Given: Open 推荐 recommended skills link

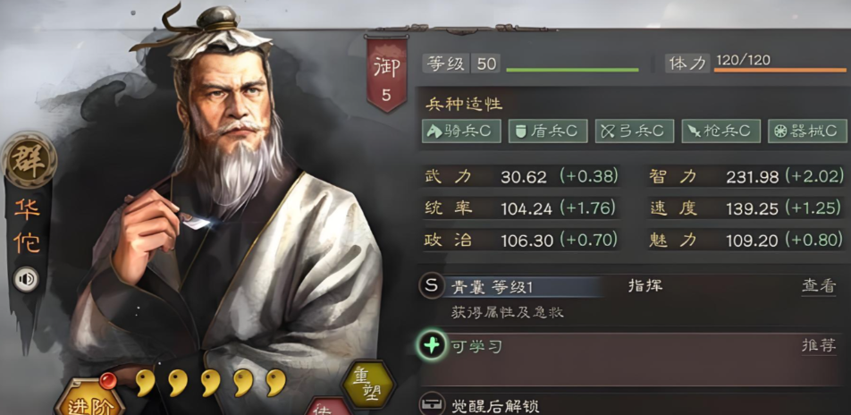Looking at the screenshot, I should tap(819, 345).
